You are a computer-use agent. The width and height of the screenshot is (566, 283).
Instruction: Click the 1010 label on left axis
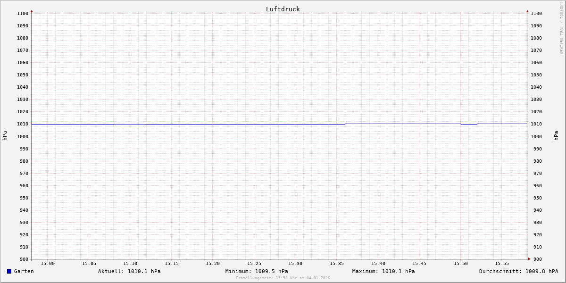point(23,124)
